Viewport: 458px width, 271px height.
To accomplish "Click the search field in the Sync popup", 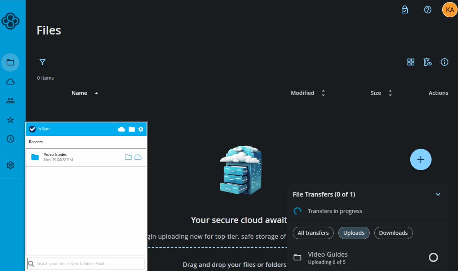I will pyautogui.click(x=85, y=263).
